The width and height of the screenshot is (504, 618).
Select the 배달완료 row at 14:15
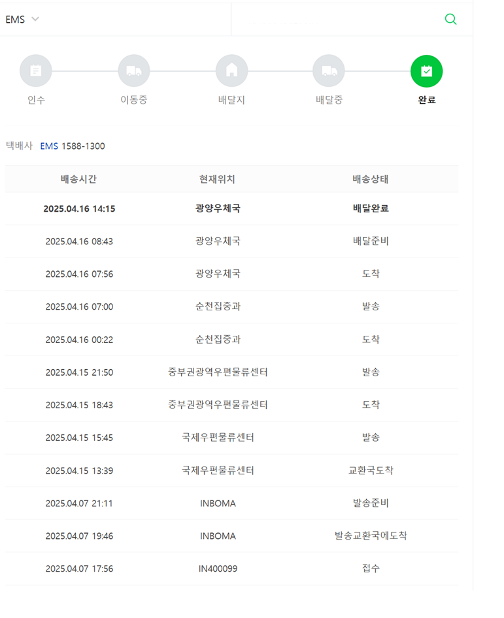(x=232, y=208)
